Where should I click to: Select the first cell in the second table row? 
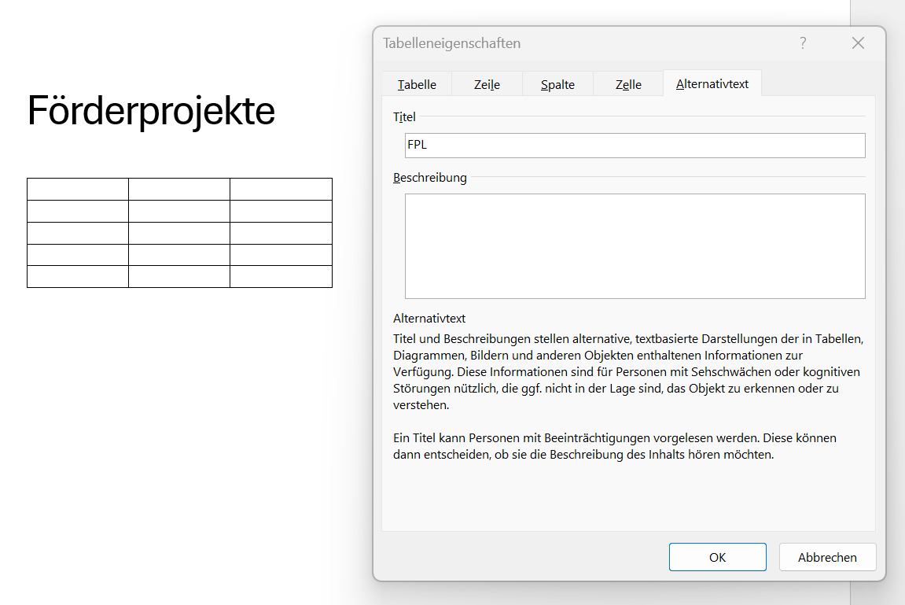click(78, 212)
